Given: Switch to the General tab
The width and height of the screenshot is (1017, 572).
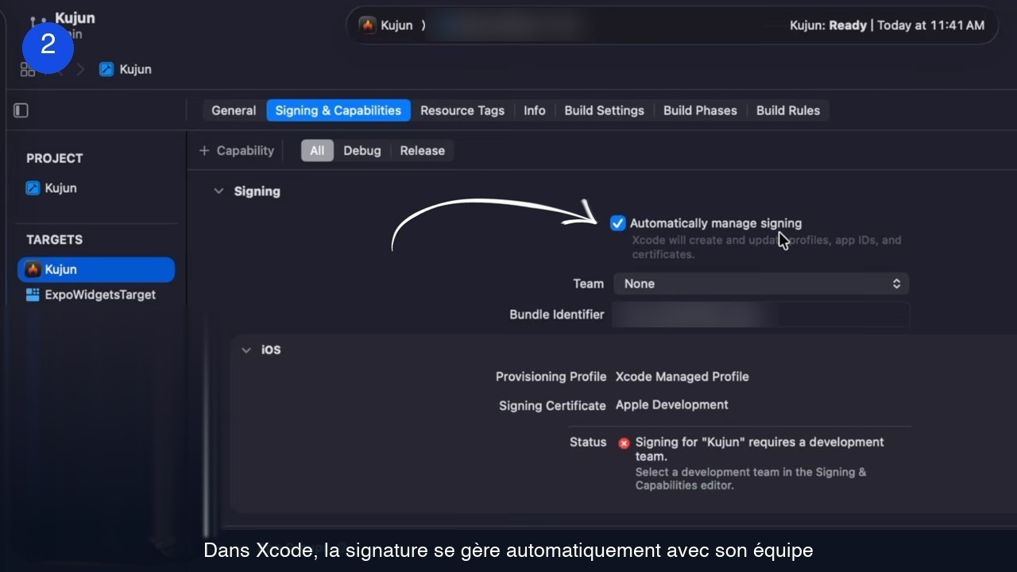Looking at the screenshot, I should (234, 110).
